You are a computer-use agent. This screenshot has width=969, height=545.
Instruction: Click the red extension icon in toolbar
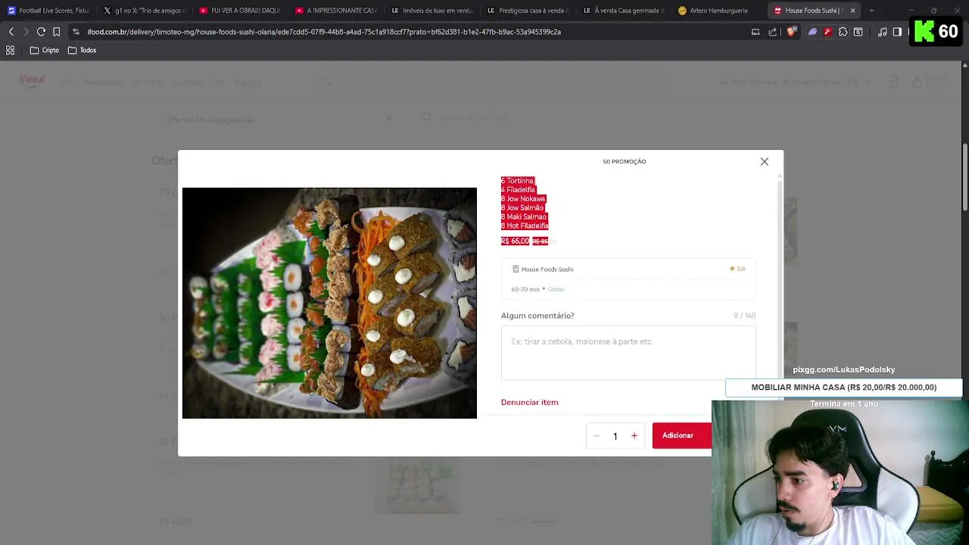coord(827,32)
